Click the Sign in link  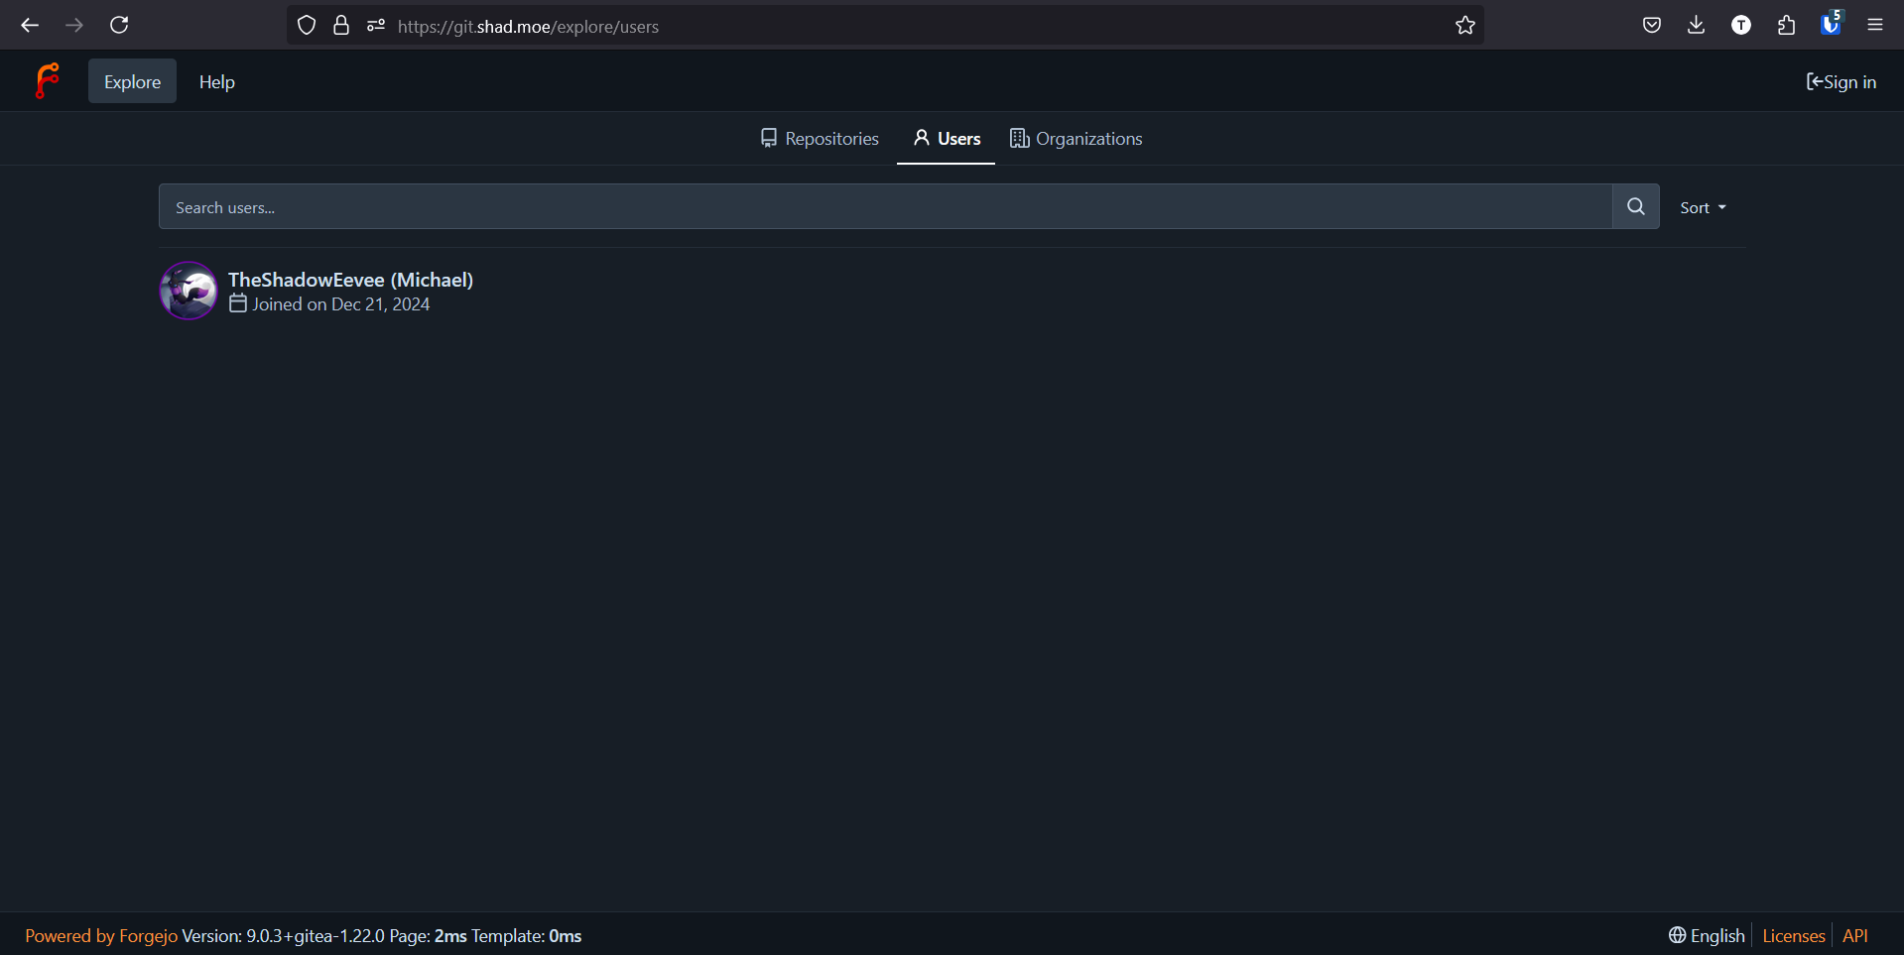pyautogui.click(x=1841, y=82)
